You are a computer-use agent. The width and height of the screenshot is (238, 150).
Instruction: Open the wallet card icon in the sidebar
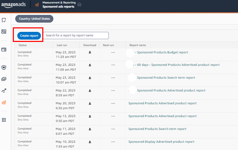point(4,50)
